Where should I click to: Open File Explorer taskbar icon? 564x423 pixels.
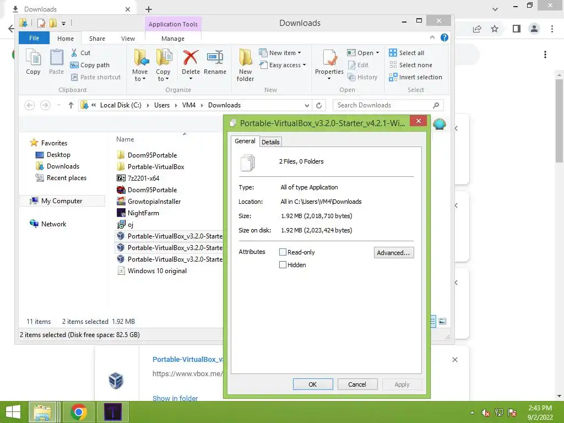(42, 412)
